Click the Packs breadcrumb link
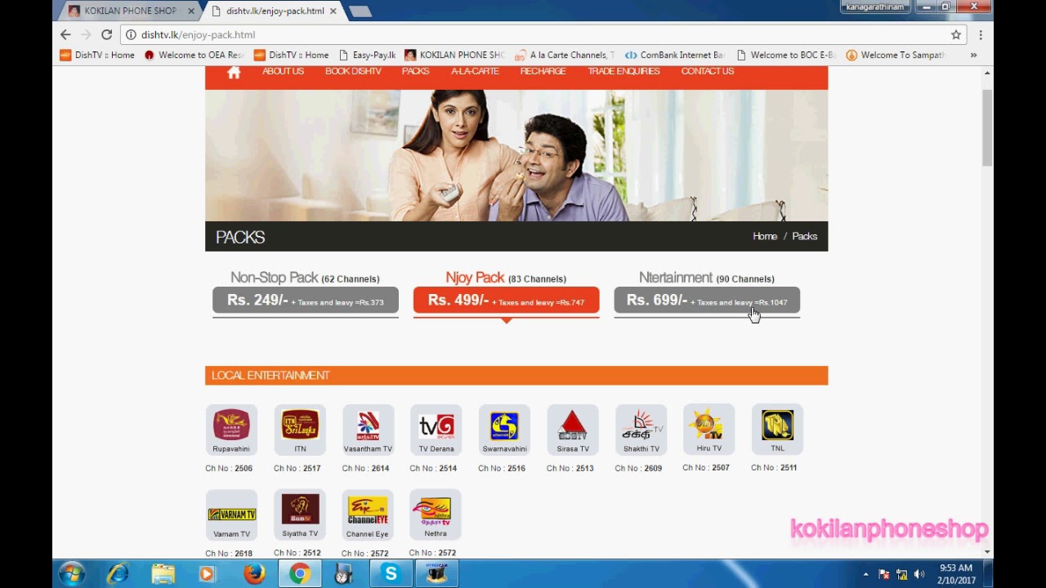This screenshot has height=588, width=1046. [804, 236]
